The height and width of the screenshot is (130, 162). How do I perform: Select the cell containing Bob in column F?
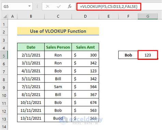128,55
